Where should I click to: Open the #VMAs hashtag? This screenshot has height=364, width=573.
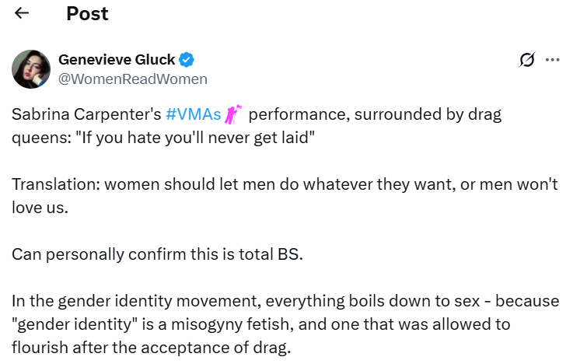coord(194,114)
